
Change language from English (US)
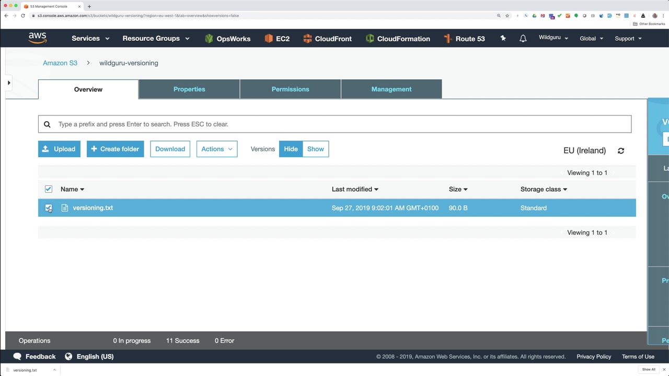pyautogui.click(x=89, y=357)
